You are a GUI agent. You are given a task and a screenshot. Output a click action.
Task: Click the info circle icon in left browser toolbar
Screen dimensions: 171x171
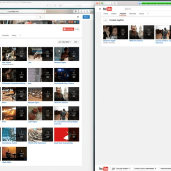click(x=75, y=11)
